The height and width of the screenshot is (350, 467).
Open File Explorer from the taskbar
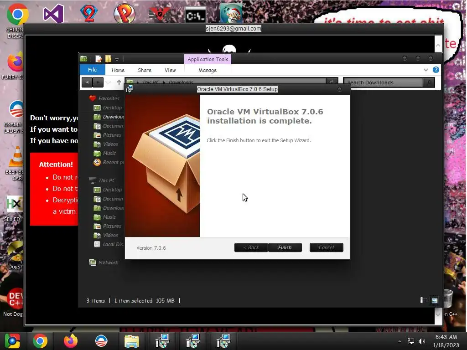coord(132,341)
